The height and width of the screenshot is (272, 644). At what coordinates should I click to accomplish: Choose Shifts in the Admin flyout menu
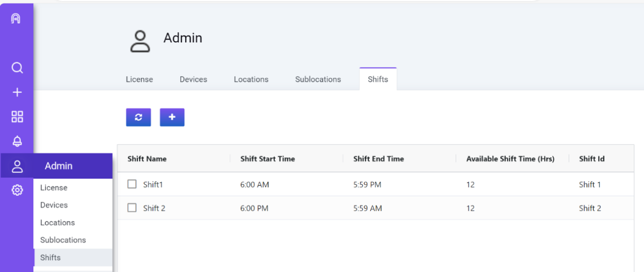[x=50, y=258]
